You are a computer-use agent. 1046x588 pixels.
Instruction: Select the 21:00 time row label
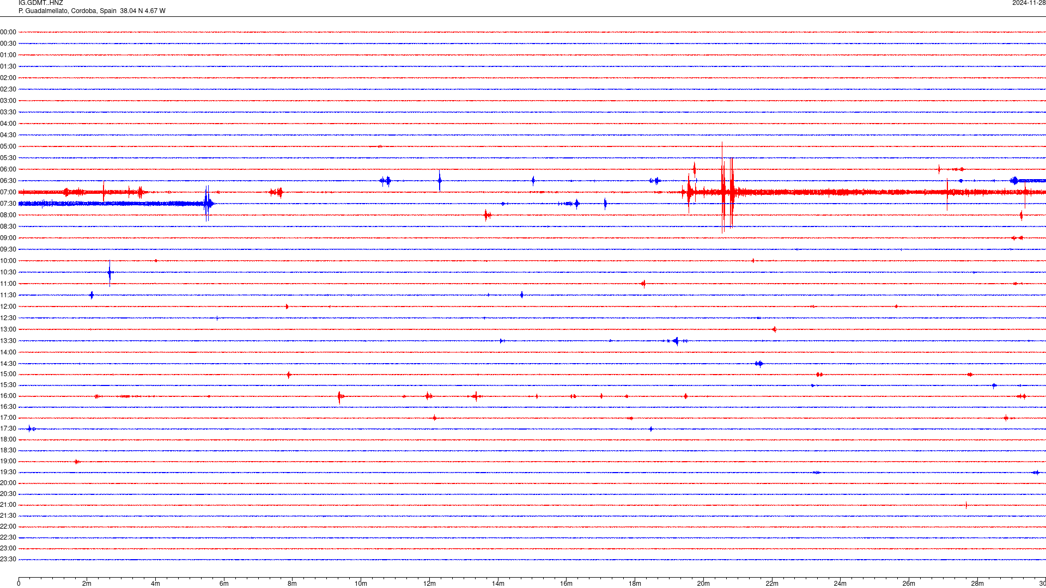pos(8,505)
